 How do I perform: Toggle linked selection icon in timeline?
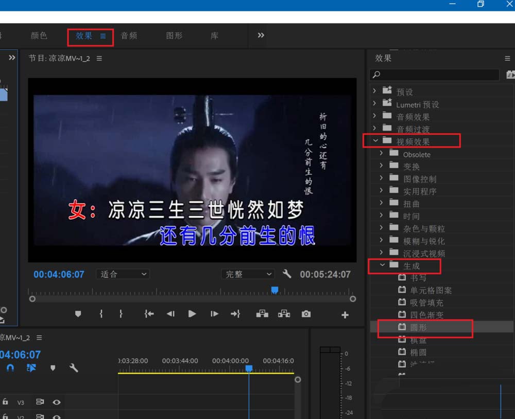click(31, 368)
